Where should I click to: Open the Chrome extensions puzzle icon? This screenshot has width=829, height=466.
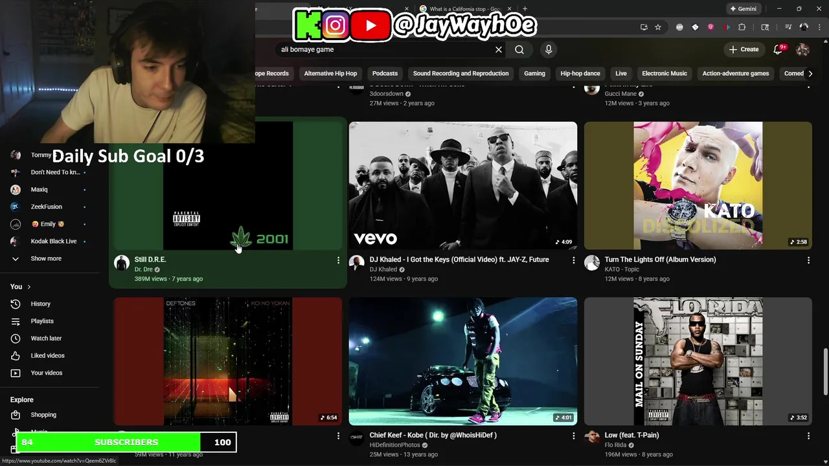click(742, 27)
